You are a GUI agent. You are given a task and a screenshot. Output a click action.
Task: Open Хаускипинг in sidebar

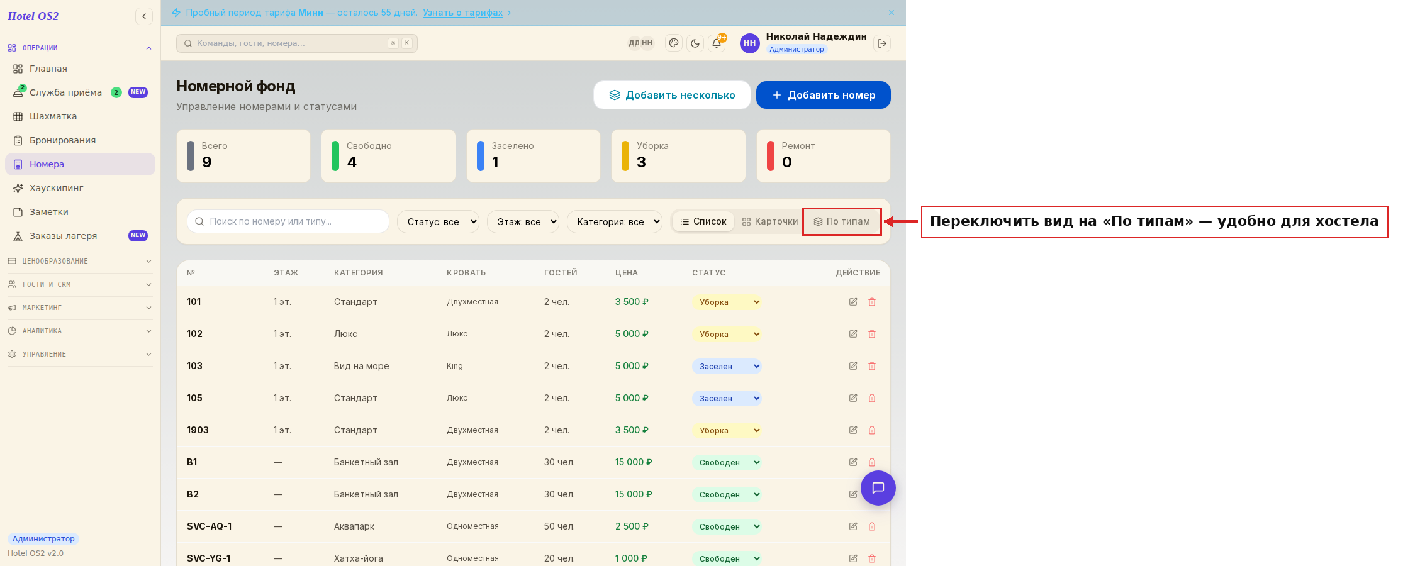pos(80,188)
